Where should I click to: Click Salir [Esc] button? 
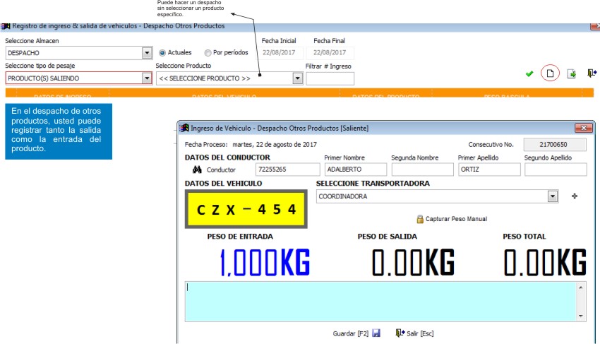pos(415,333)
